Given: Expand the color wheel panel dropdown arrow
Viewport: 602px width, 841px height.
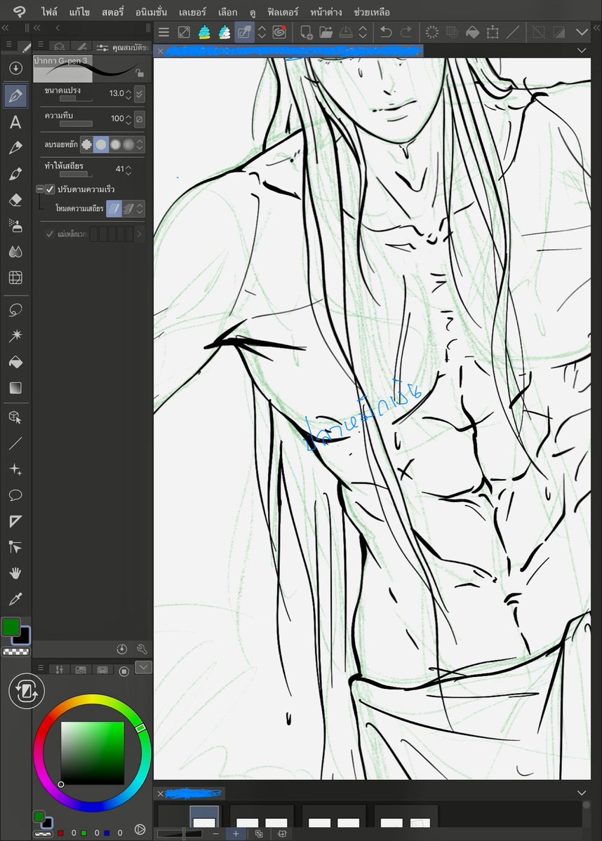Looking at the screenshot, I should point(143,667).
